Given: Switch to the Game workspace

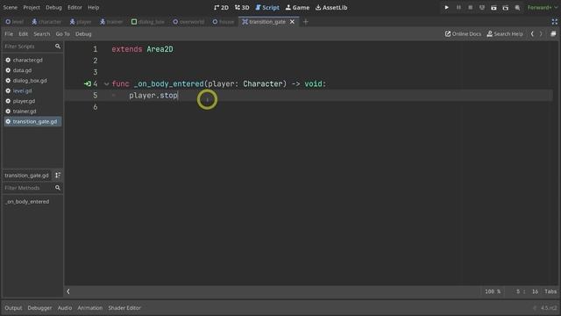Looking at the screenshot, I should point(297,7).
